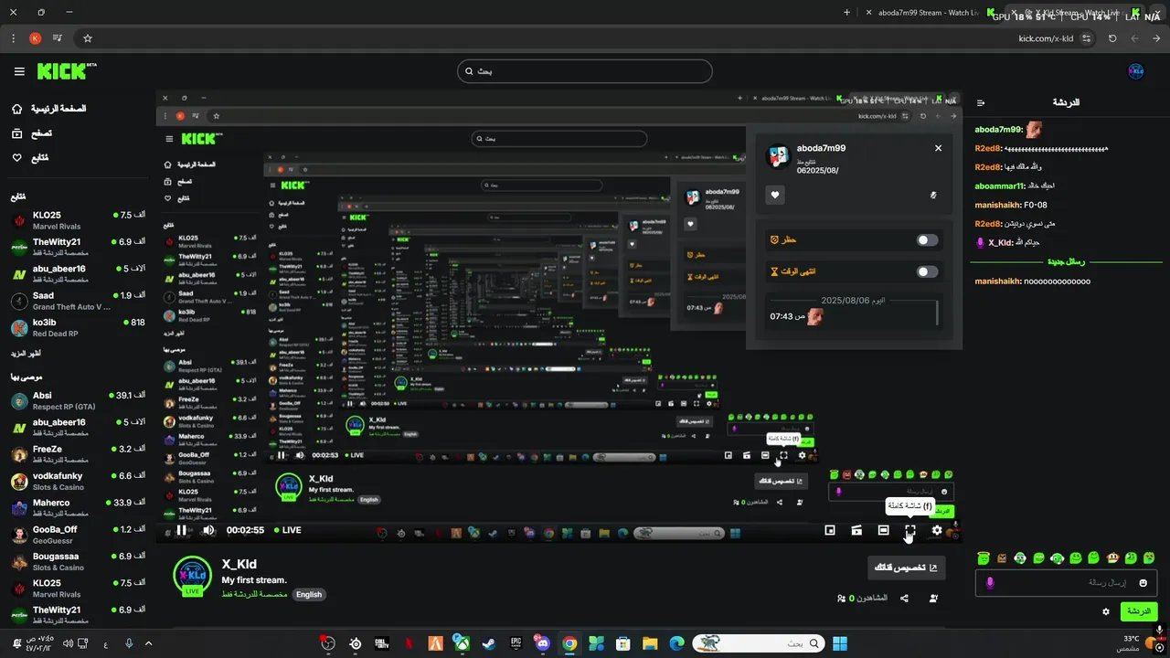
Task: Click the kick.com/x-kld address bar
Action: (1046, 38)
